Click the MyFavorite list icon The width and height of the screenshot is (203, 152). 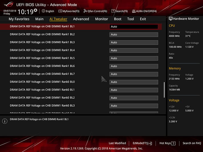pyautogui.click(x=60, y=11)
